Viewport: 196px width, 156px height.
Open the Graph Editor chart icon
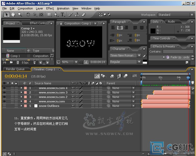point(134,76)
